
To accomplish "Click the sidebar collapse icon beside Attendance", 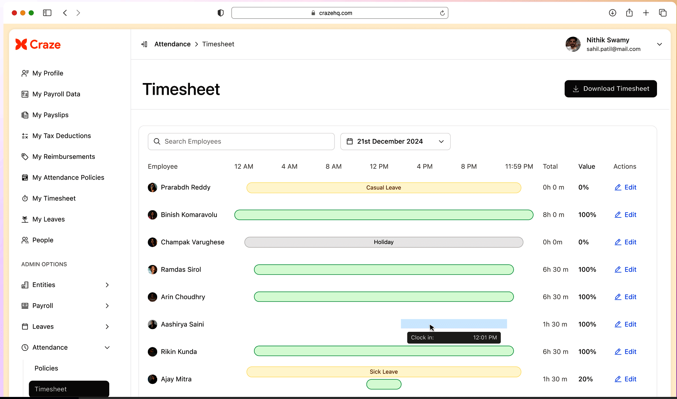I will (x=144, y=44).
